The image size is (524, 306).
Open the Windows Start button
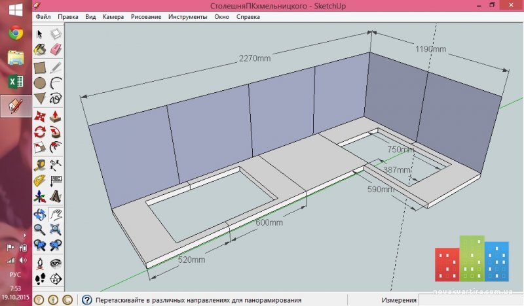tap(16, 10)
